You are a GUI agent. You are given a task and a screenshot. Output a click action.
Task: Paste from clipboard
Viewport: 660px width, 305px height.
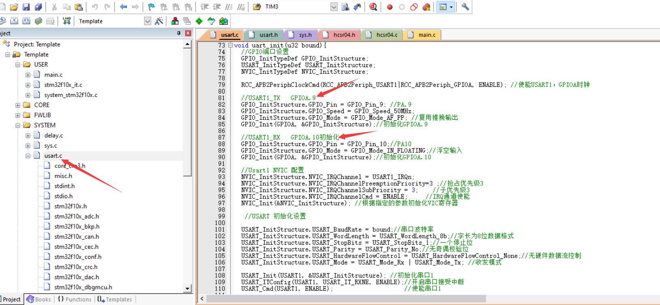79,7
